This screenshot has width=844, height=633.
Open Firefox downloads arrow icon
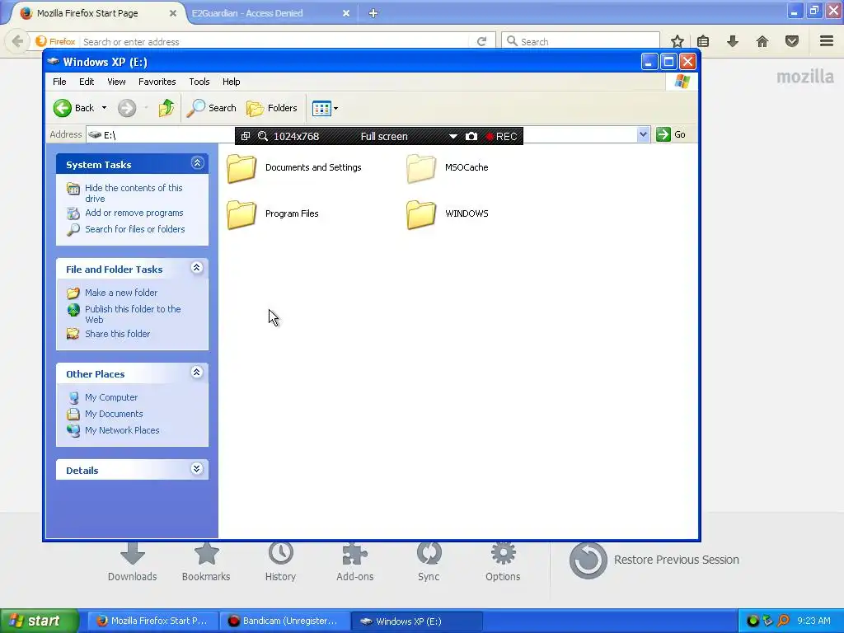(733, 41)
